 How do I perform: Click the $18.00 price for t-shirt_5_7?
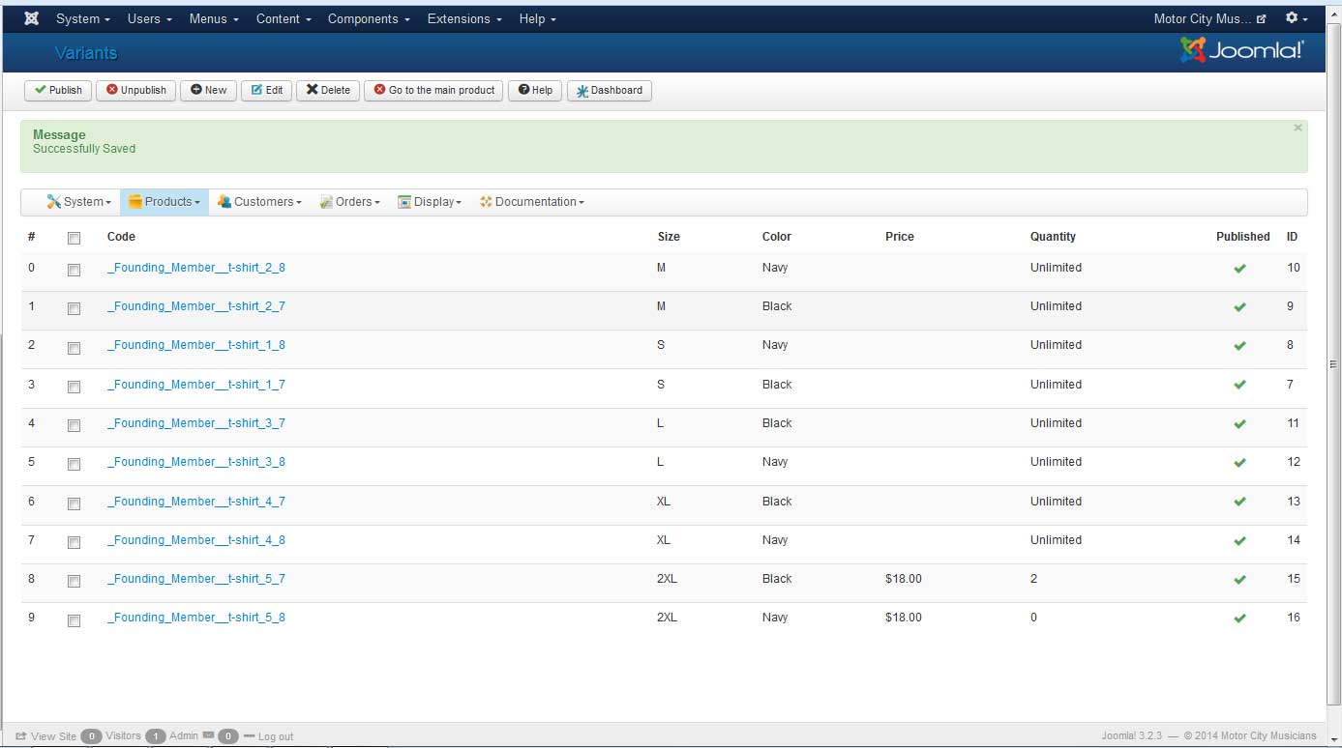point(903,579)
